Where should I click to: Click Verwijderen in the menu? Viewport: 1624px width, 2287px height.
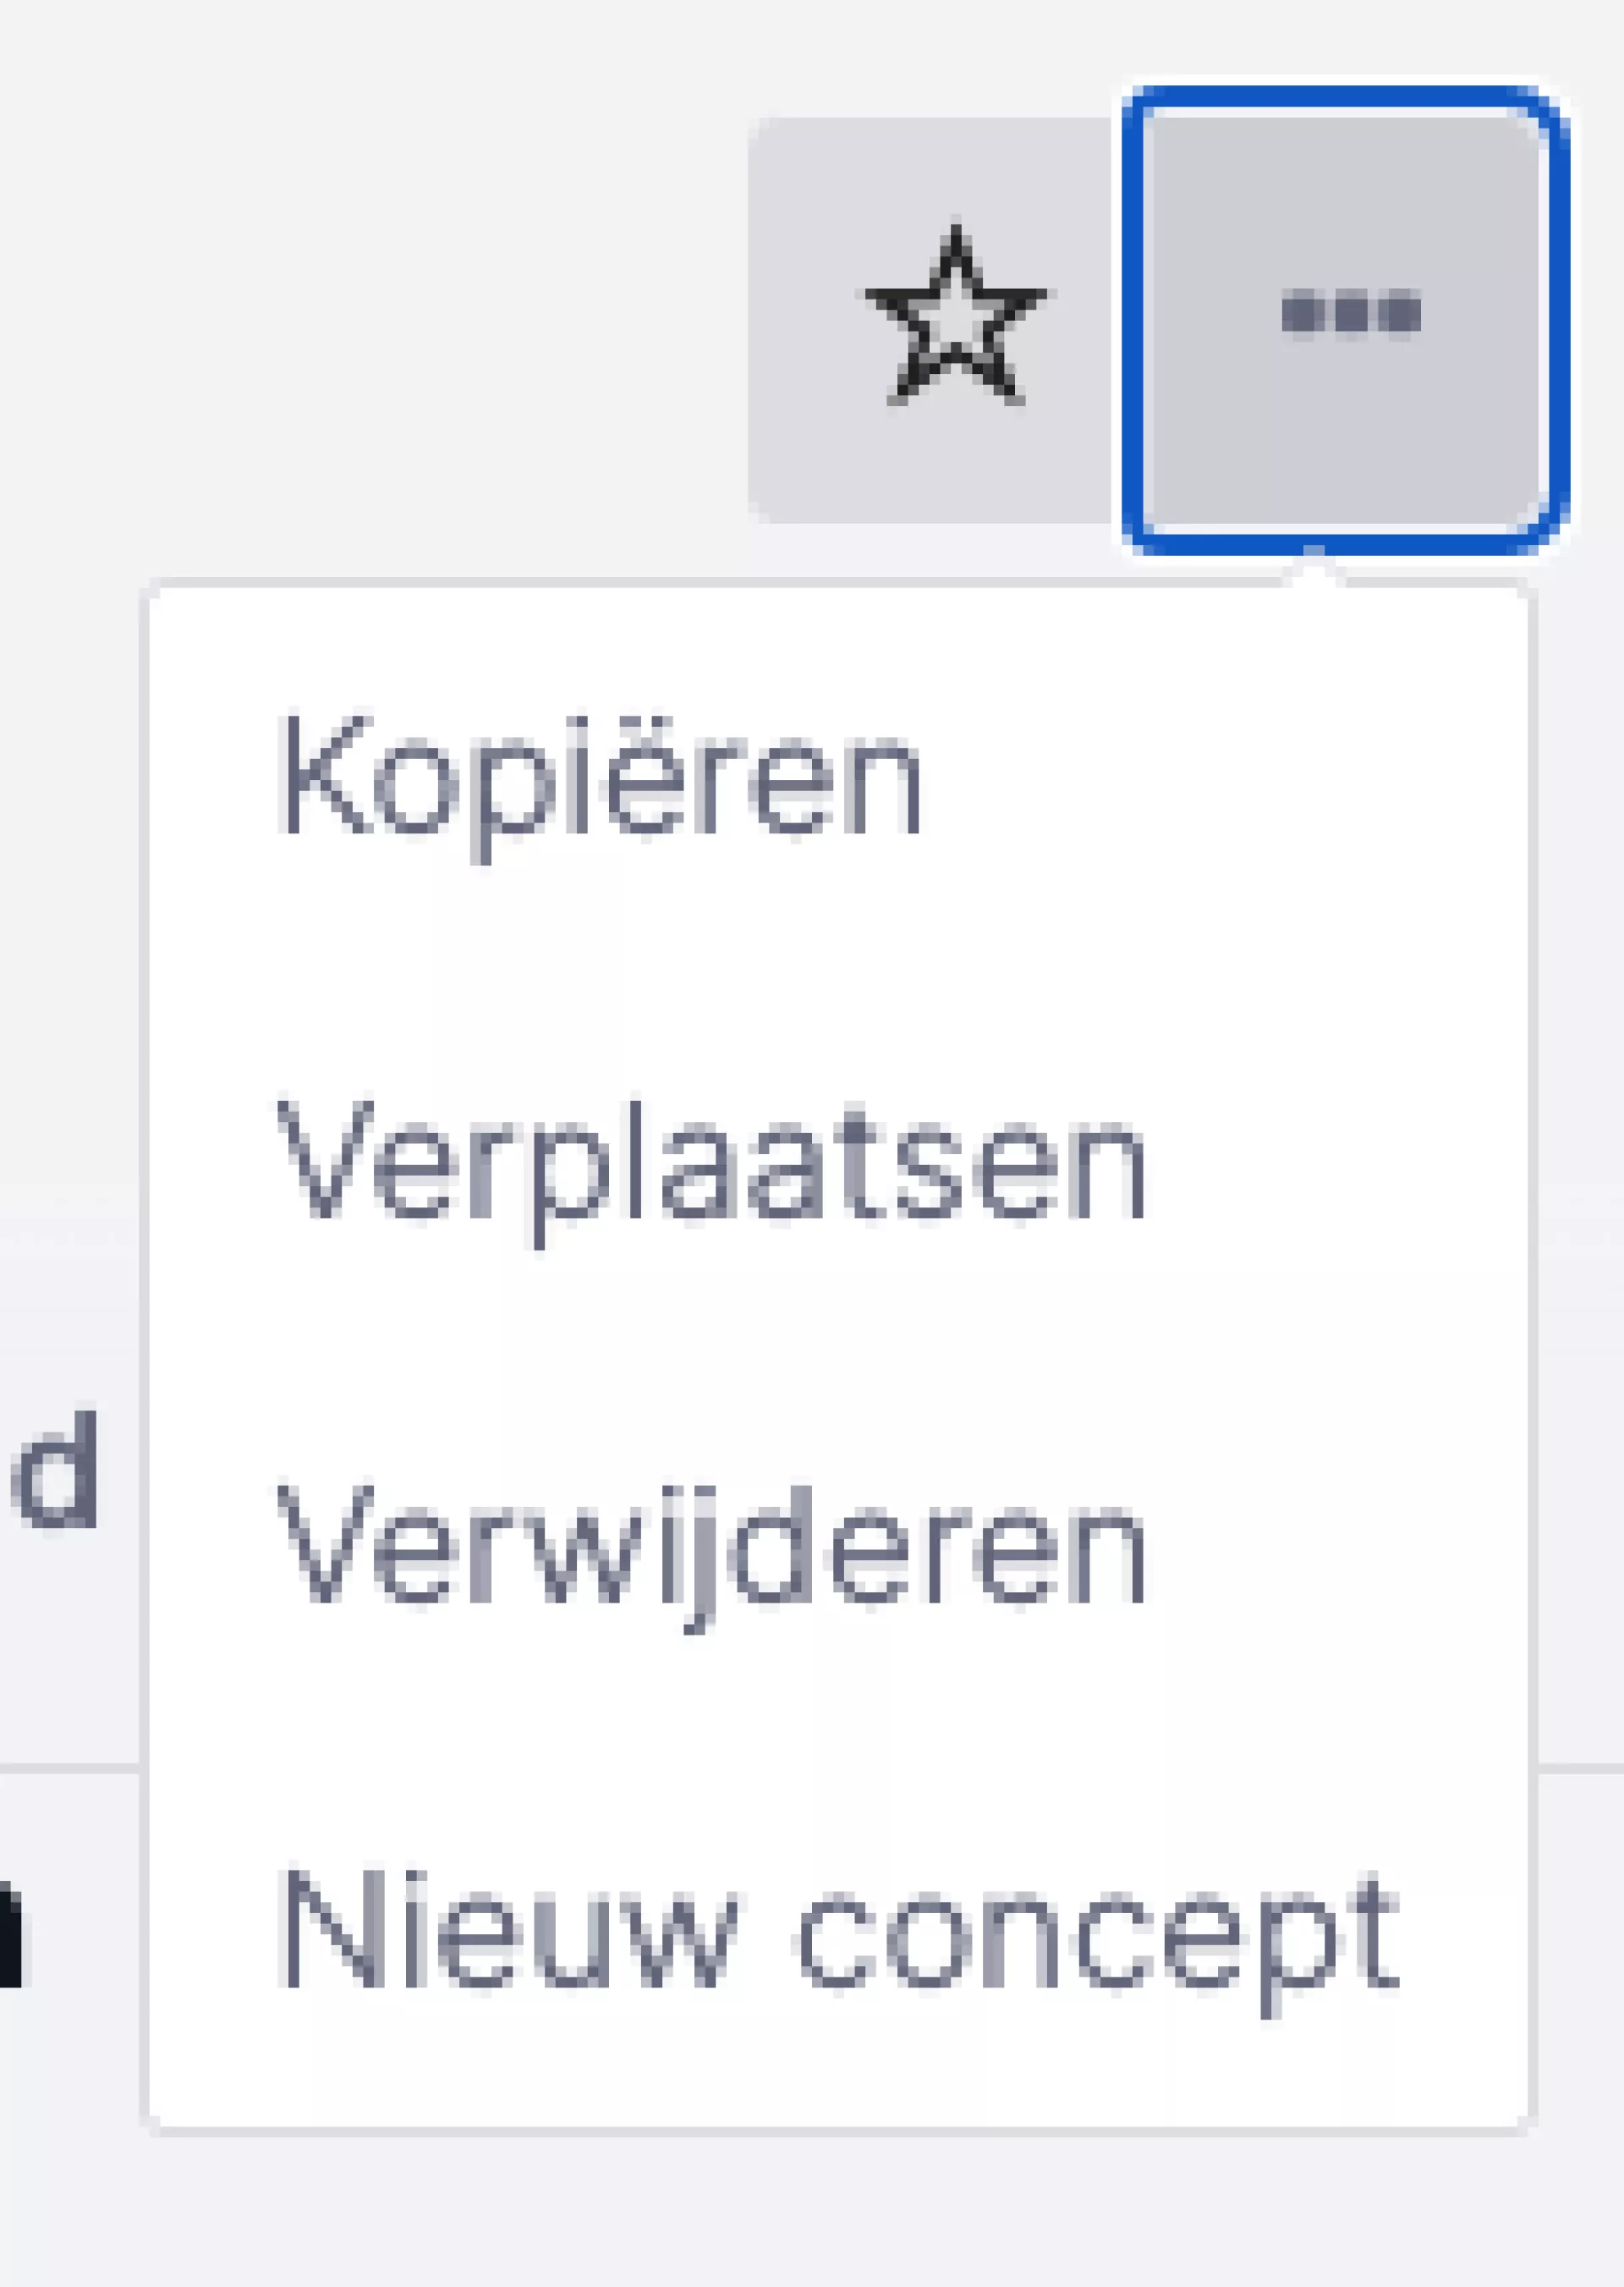click(712, 1548)
